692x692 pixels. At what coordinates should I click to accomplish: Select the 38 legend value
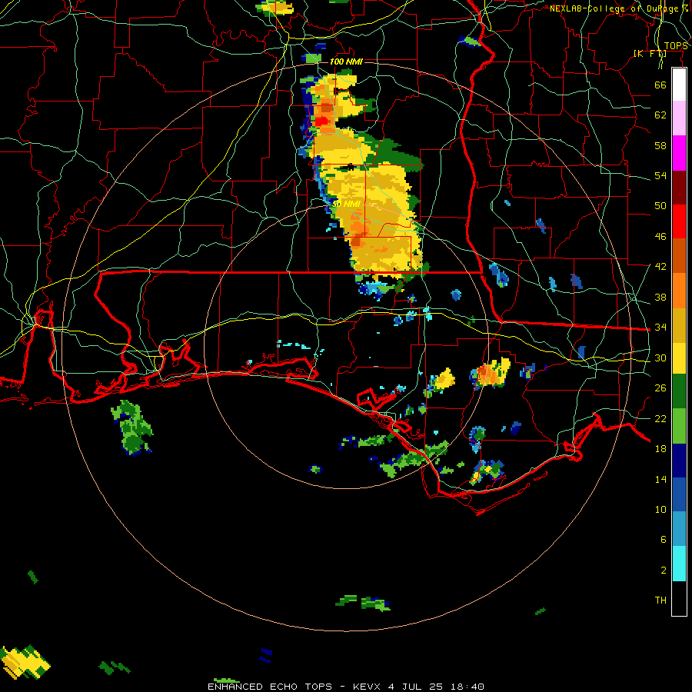(x=660, y=297)
